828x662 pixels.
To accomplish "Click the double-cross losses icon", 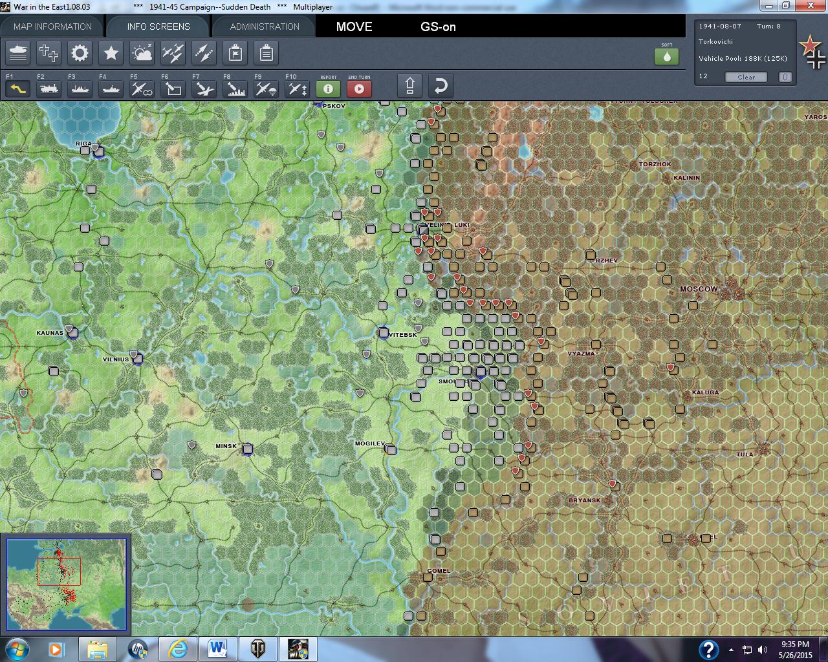I will [49, 53].
